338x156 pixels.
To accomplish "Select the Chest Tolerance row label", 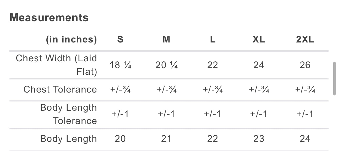I will (60, 89).
